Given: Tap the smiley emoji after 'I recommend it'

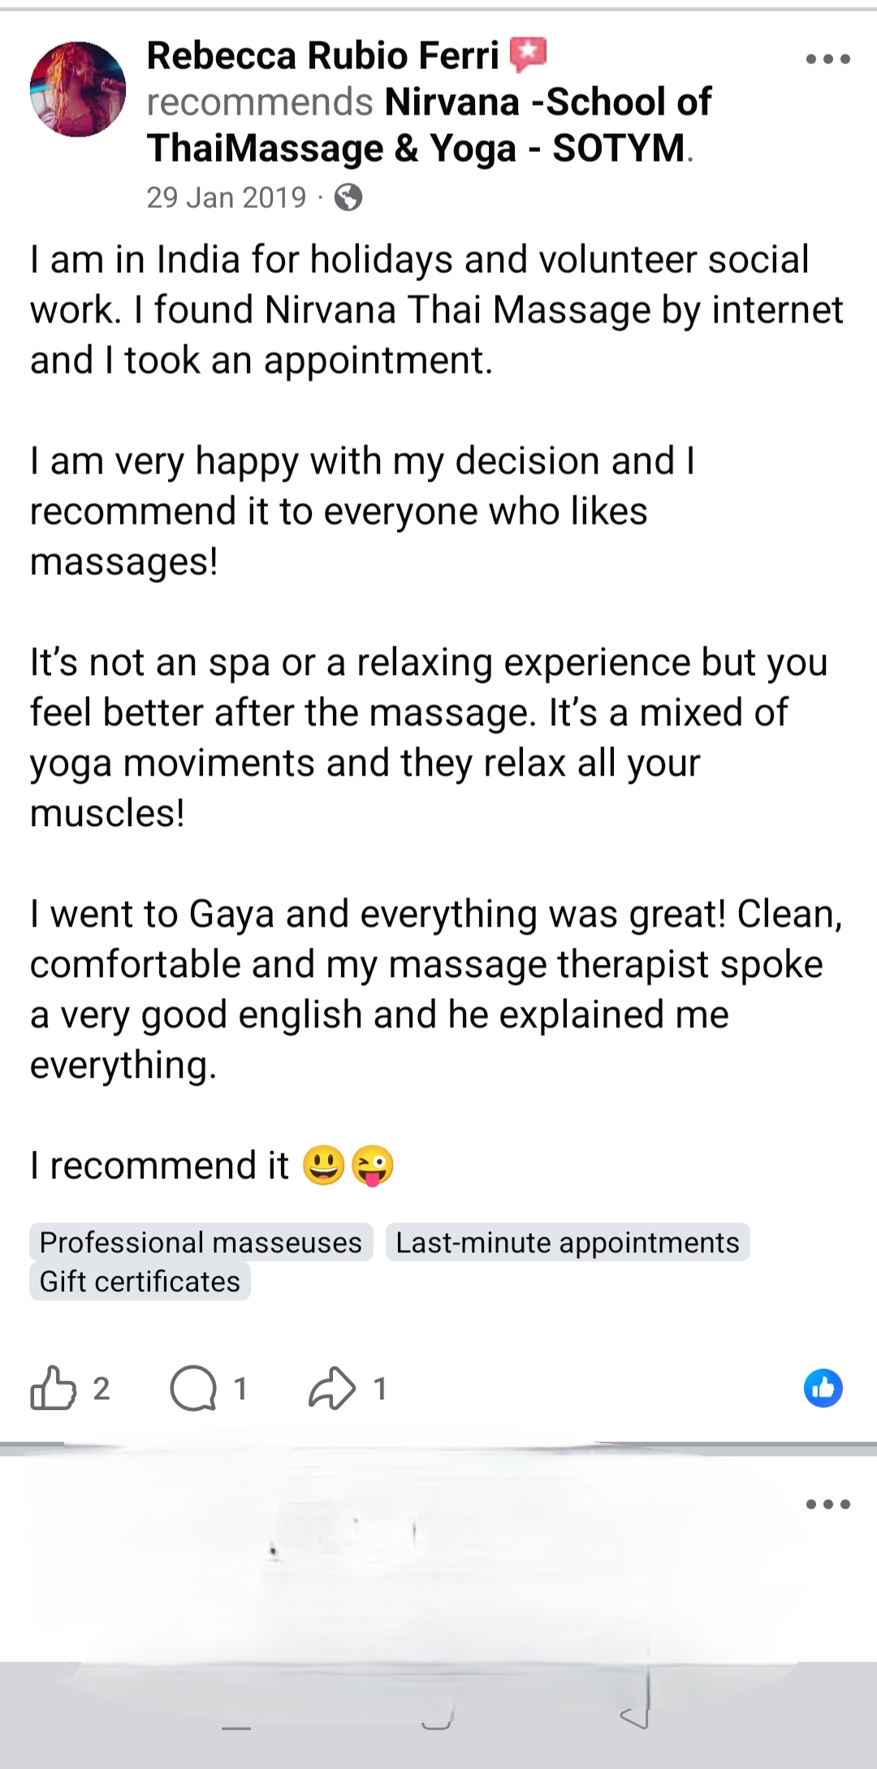Looking at the screenshot, I should coord(323,1166).
